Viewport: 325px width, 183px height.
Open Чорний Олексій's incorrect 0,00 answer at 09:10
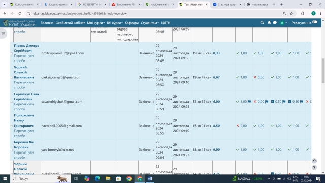[x=259, y=77]
